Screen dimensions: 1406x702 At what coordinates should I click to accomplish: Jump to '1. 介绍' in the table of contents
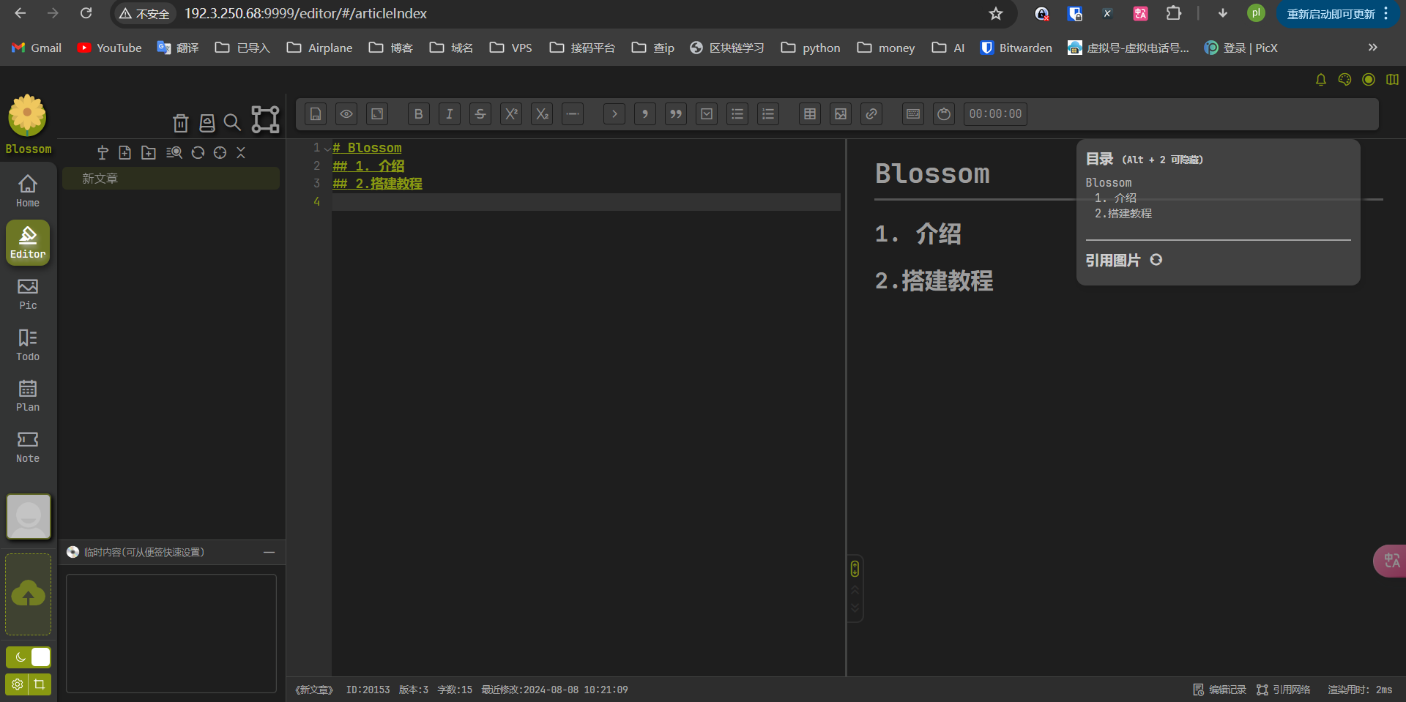click(1115, 198)
